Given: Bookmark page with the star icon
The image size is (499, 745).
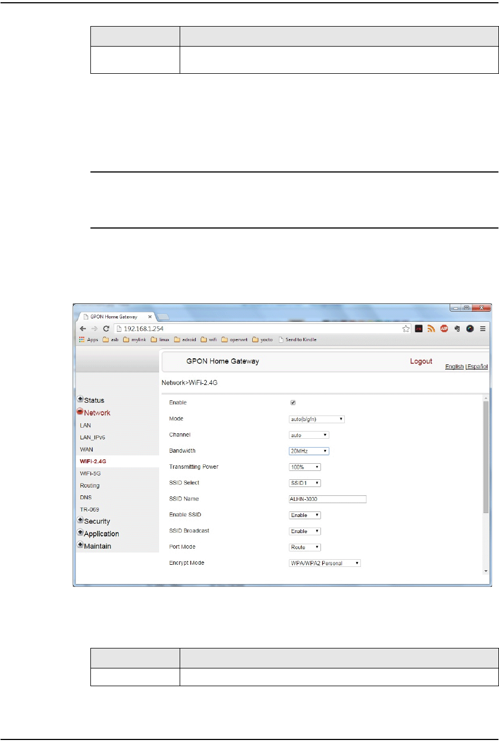Looking at the screenshot, I should pyautogui.click(x=406, y=328).
